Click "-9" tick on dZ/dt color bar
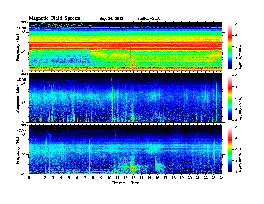The width and height of the screenshot is (264, 204). 236,172
